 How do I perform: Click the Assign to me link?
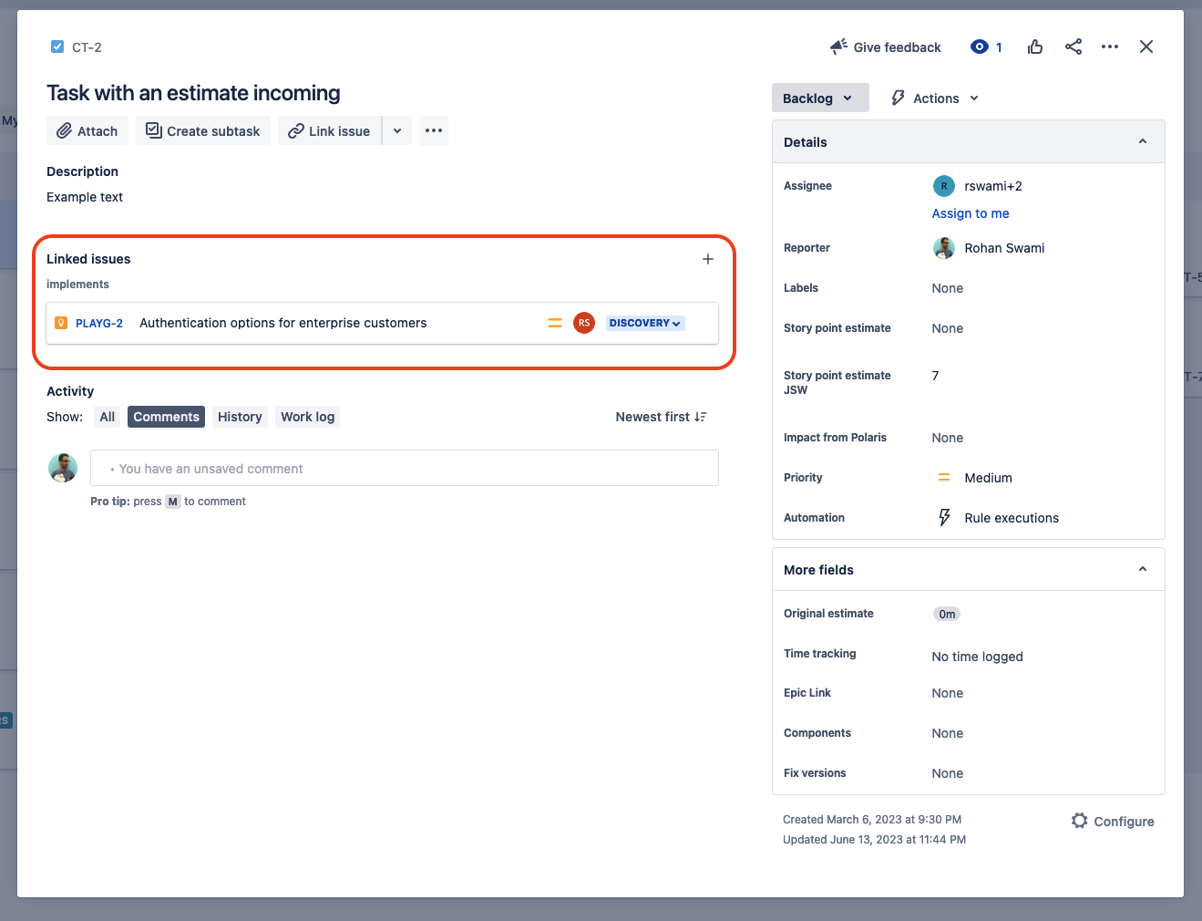click(x=970, y=213)
